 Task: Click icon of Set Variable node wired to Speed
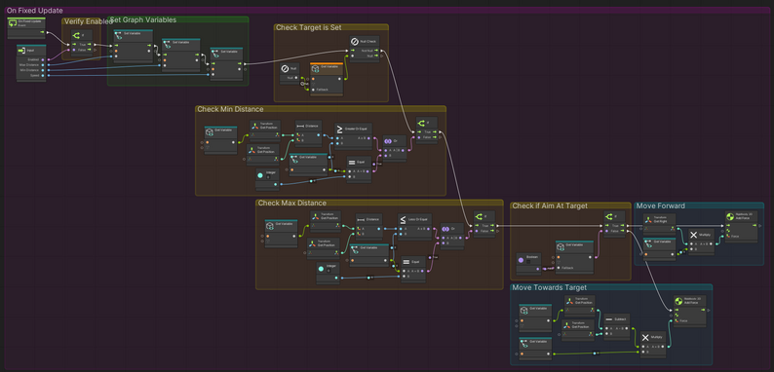click(215, 54)
